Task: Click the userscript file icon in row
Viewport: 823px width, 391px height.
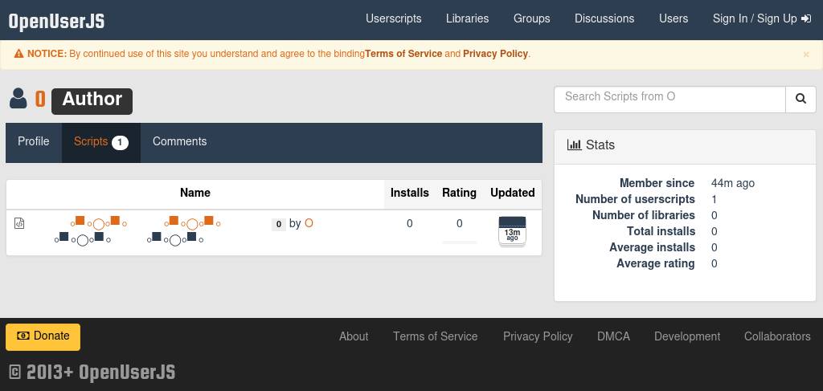Action: click(19, 223)
